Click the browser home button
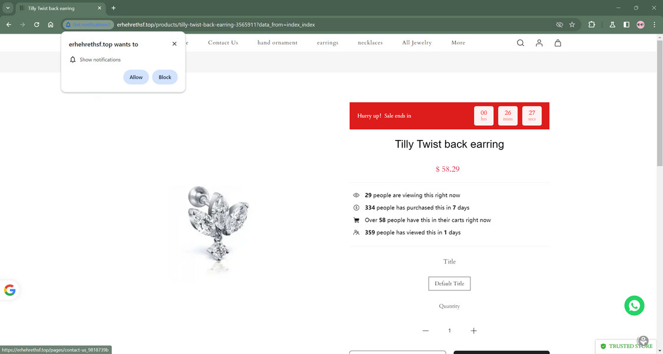Image resolution: width=663 pixels, height=354 pixels. (51, 25)
